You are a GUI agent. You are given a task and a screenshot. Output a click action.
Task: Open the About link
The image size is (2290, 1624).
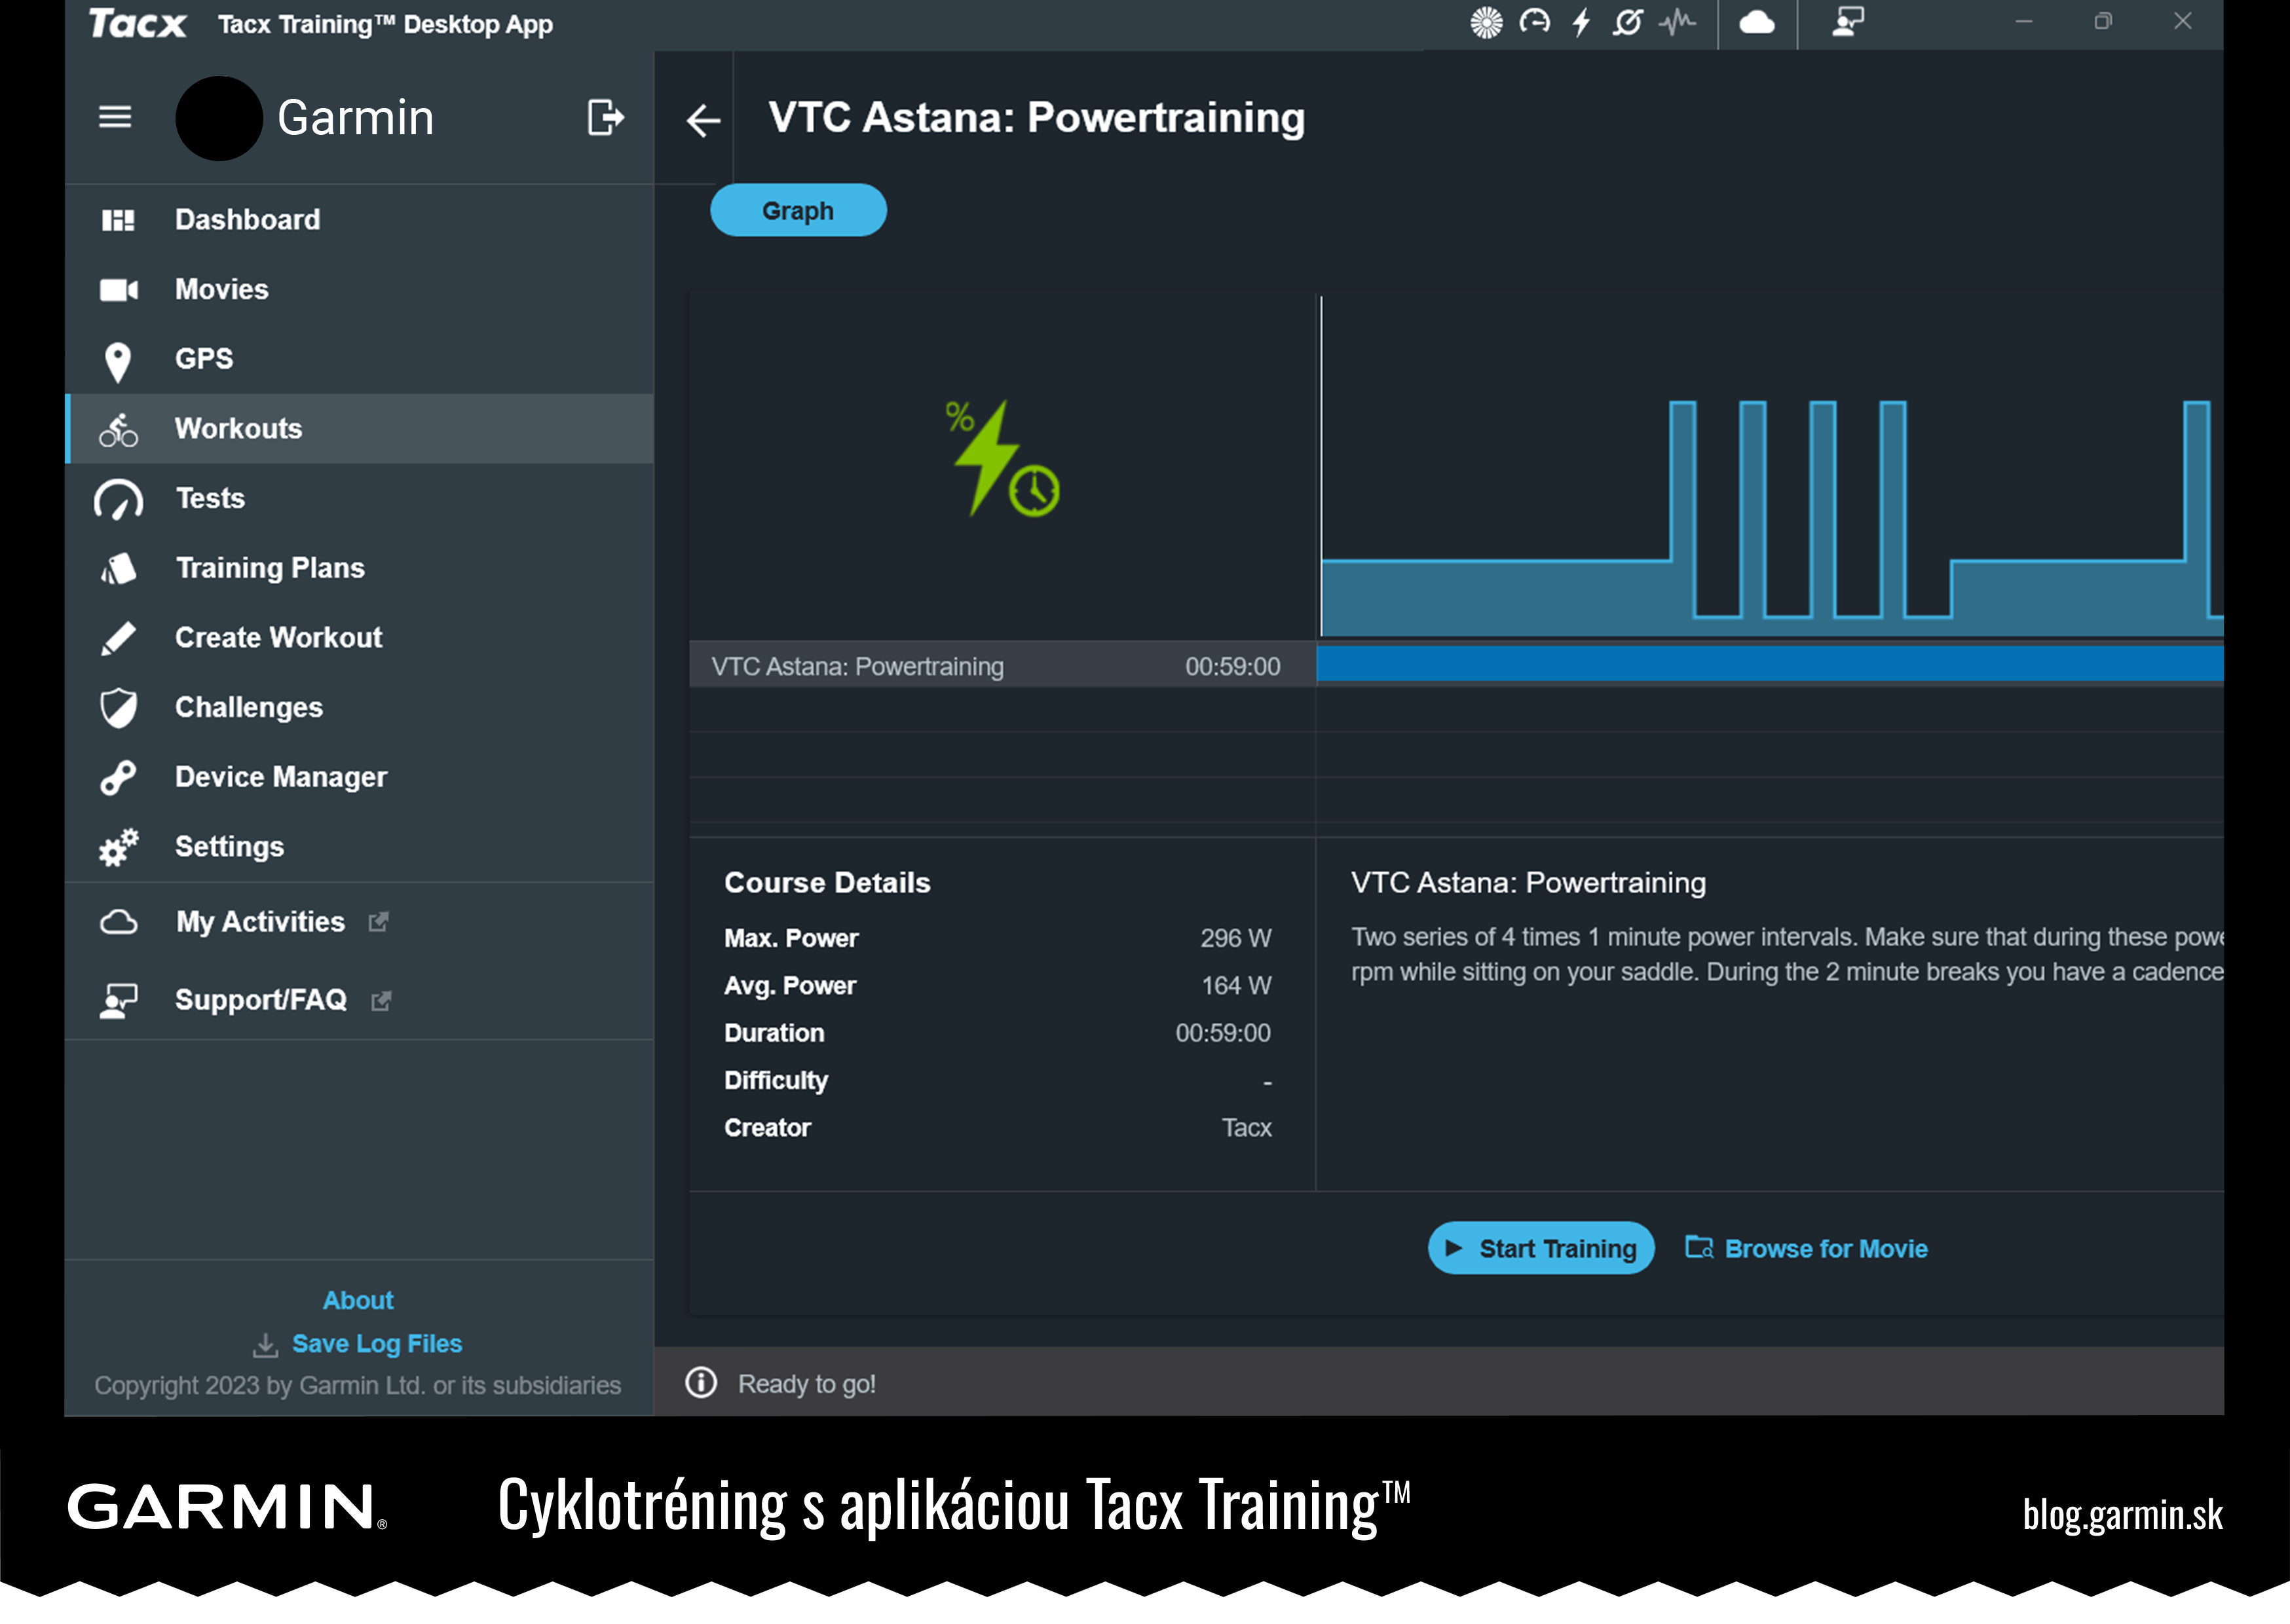(x=358, y=1300)
